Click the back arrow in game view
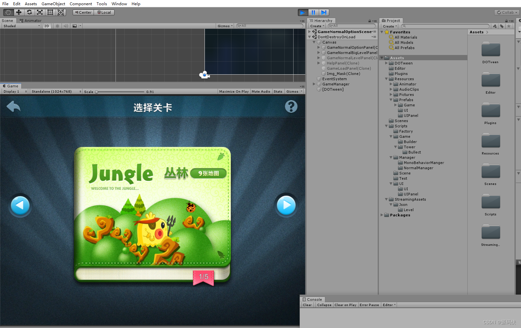This screenshot has width=521, height=328. tap(13, 106)
